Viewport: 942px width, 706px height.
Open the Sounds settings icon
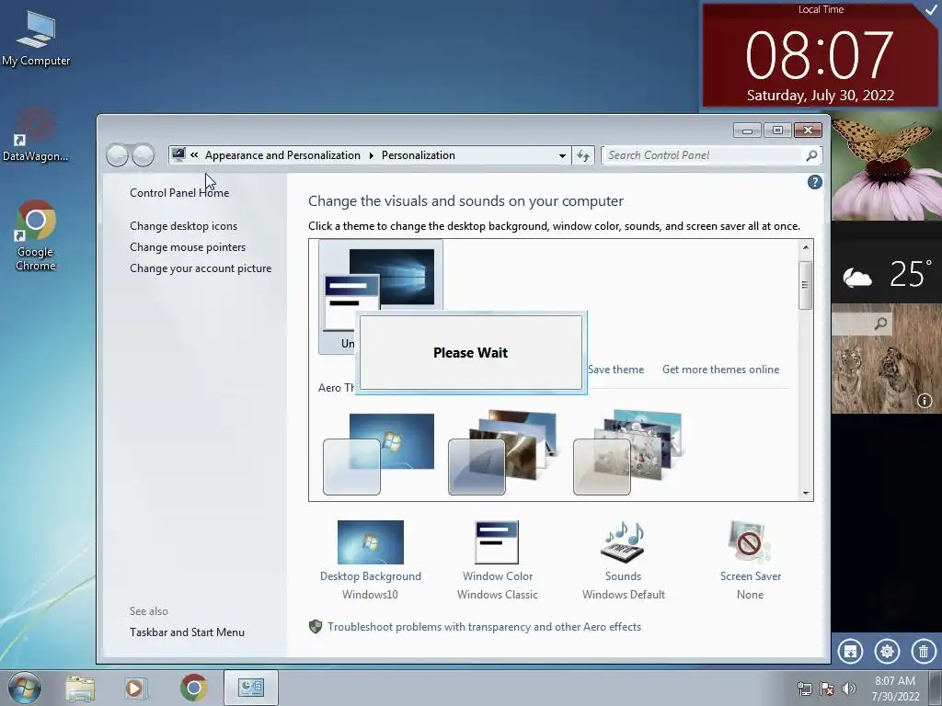(624, 542)
